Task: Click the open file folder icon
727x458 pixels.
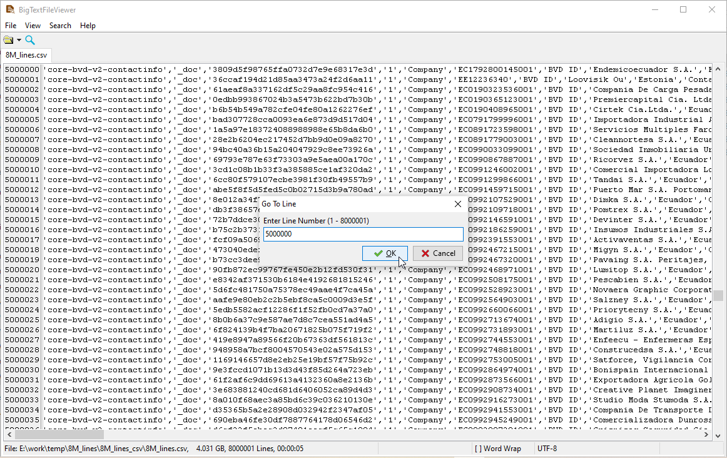Action: click(8, 40)
